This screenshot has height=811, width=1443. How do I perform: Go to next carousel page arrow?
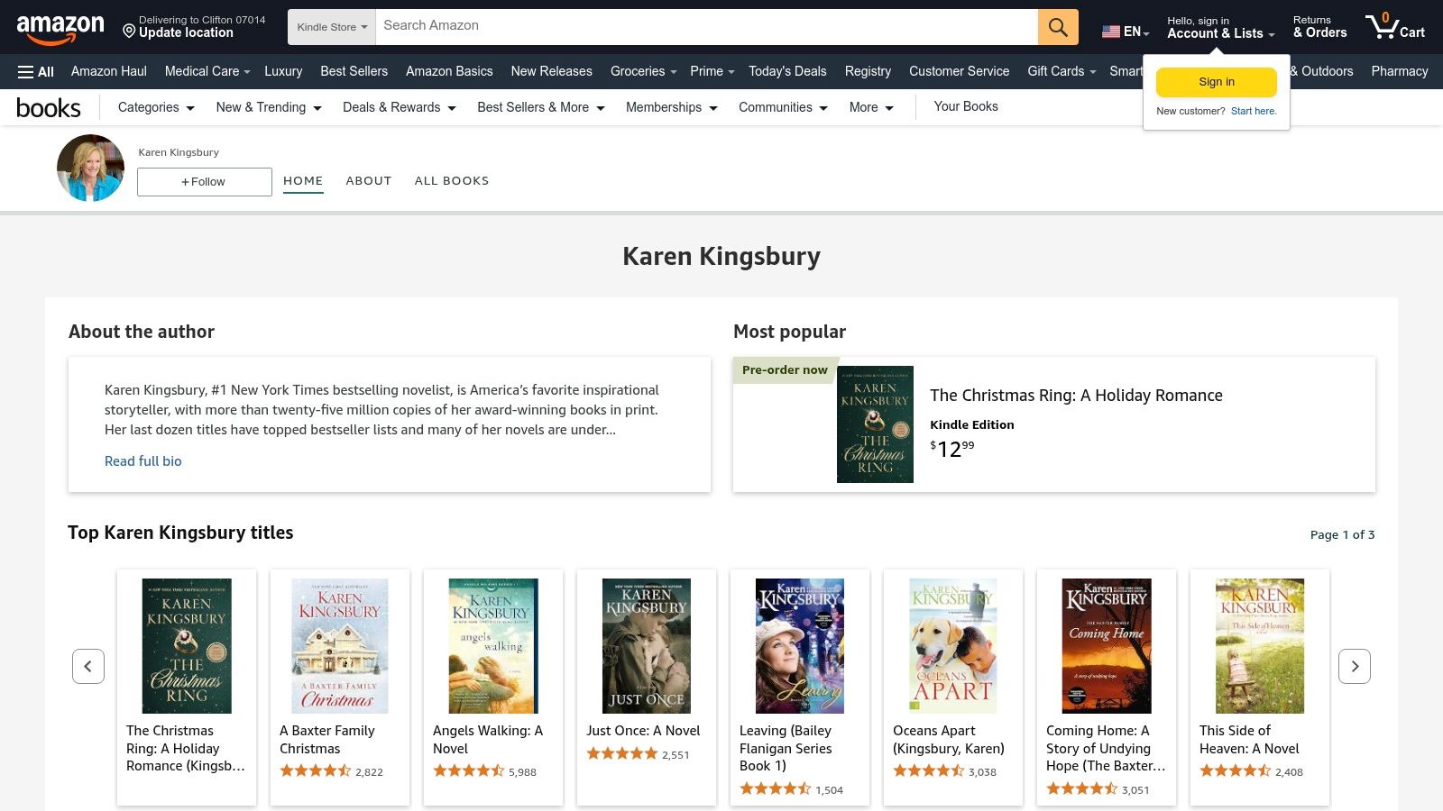click(x=1355, y=667)
